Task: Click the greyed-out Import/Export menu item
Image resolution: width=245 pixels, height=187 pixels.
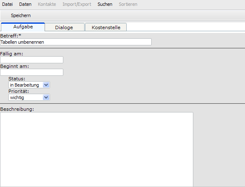Action: tap(77, 4)
